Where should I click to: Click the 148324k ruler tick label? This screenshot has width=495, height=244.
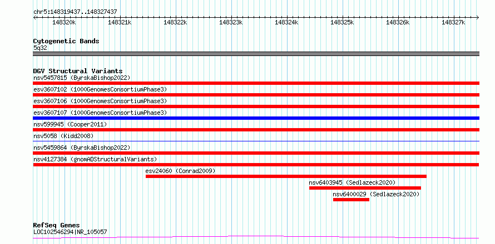[286, 22]
